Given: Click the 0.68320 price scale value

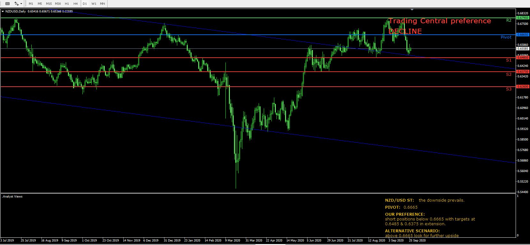Looking at the screenshot, I should click(522, 13).
